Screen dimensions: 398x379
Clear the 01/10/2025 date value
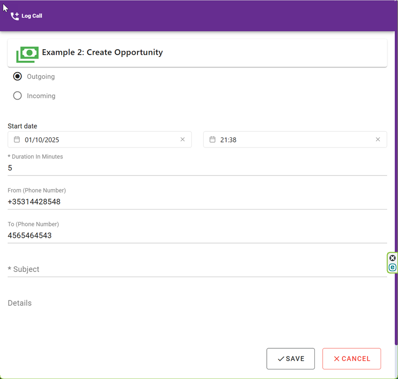(x=183, y=140)
